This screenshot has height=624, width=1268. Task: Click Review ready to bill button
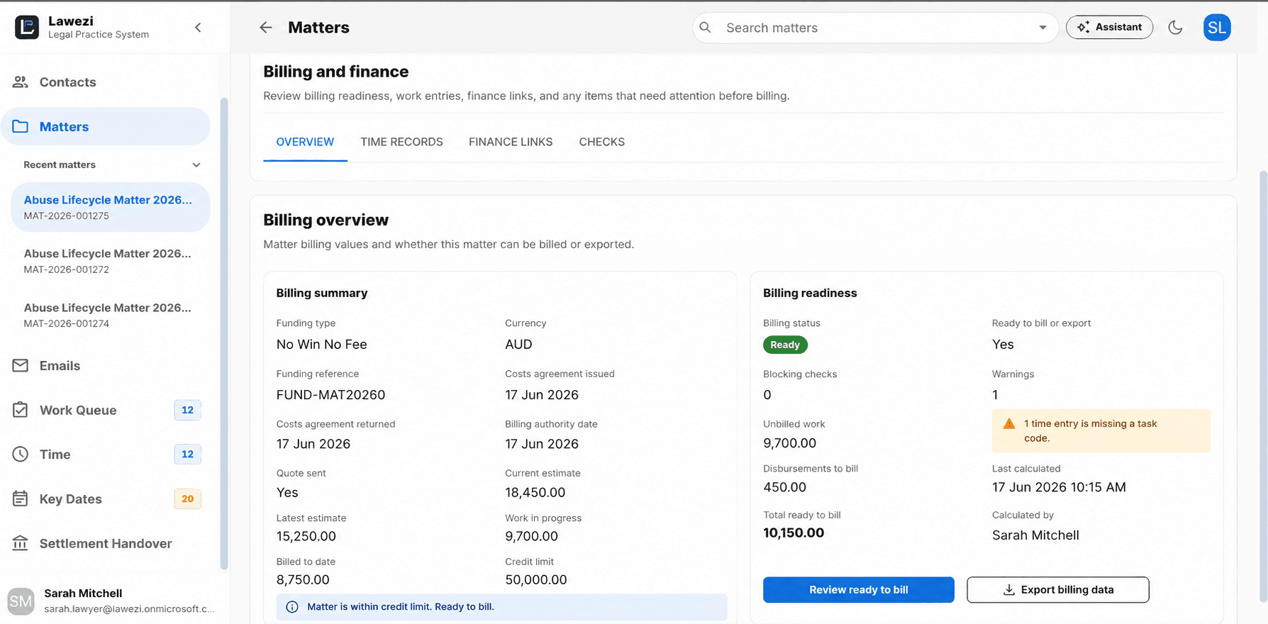pos(858,590)
